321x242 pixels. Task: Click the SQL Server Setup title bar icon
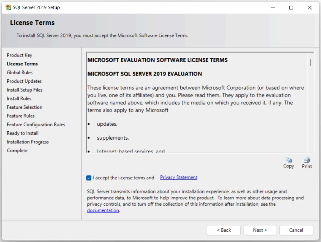coord(8,8)
